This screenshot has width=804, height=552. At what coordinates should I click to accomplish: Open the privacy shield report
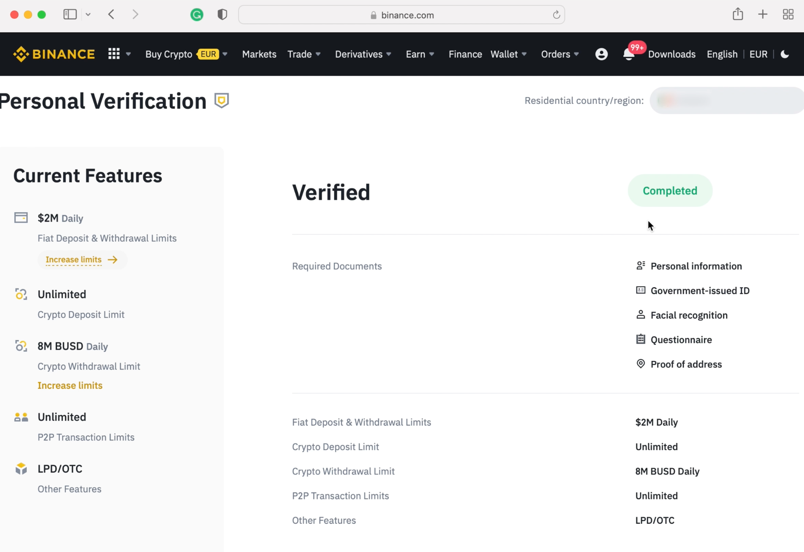tap(222, 15)
